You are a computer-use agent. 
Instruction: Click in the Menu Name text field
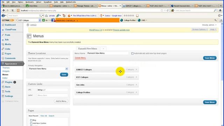point(108,53)
